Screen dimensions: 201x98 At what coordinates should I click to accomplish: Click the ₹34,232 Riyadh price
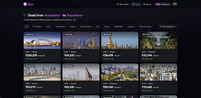69,55
